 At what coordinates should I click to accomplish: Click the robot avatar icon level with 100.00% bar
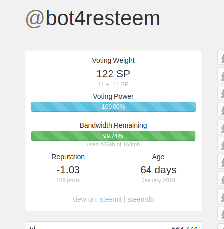pyautogui.click(x=222, y=111)
